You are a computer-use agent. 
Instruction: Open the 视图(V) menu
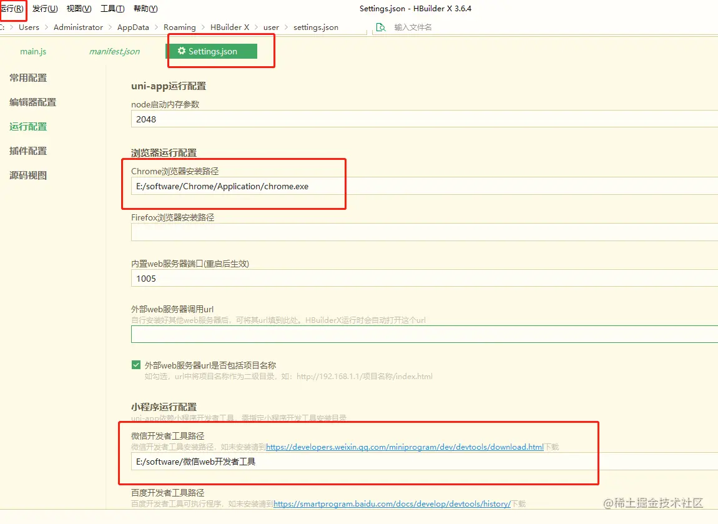[x=79, y=9]
